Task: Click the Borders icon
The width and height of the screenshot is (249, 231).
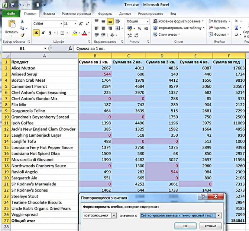Action: tap(62, 33)
